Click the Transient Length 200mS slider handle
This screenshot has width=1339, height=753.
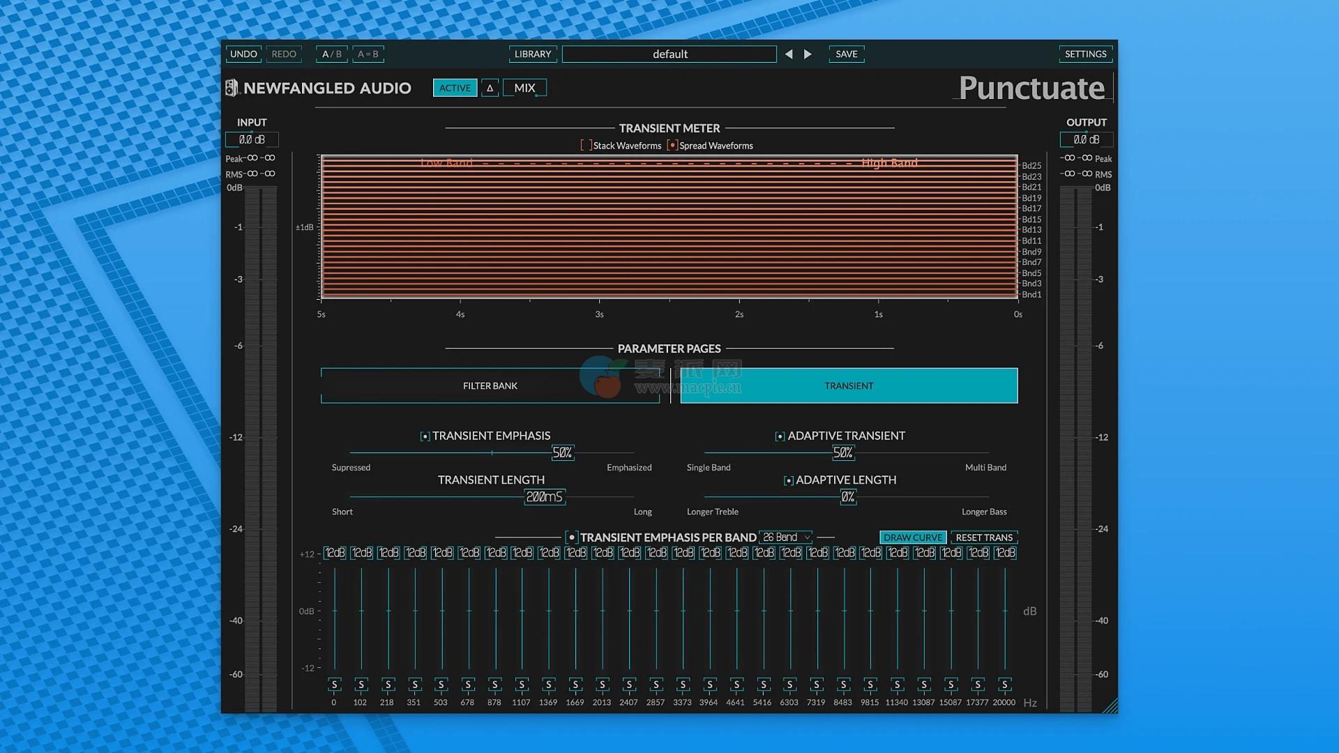(x=544, y=497)
